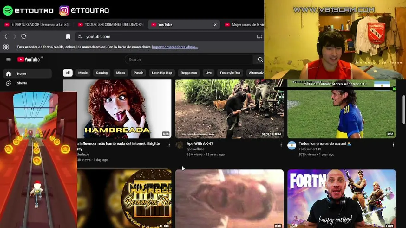Switch to the TODOS LOS CRIMENES tab

point(111,25)
